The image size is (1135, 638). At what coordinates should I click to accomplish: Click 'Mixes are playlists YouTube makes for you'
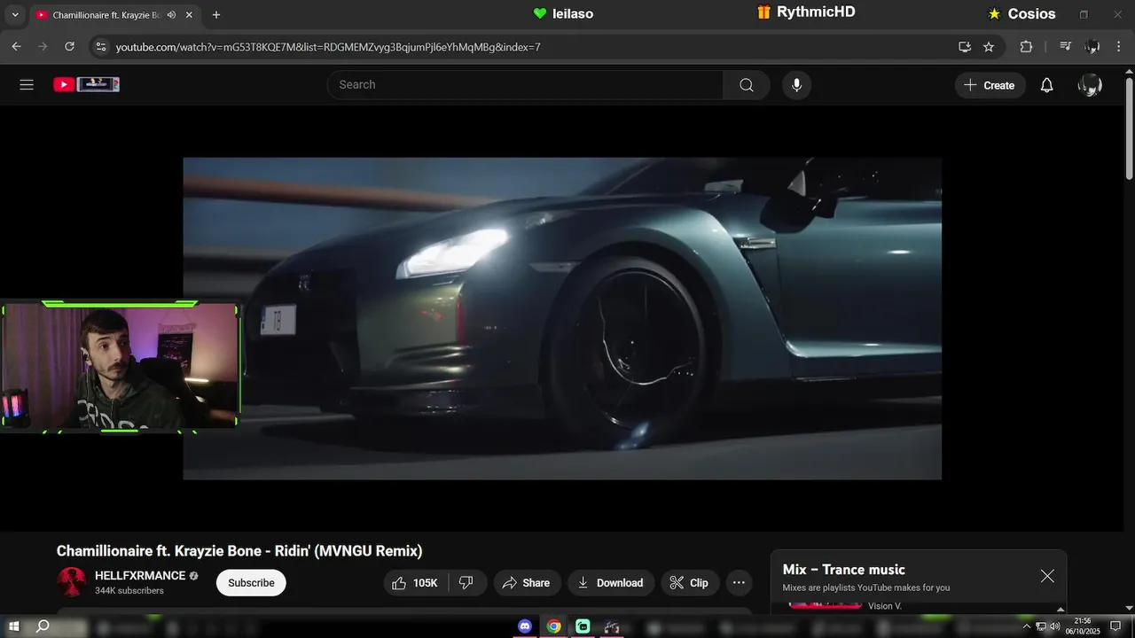point(865,587)
